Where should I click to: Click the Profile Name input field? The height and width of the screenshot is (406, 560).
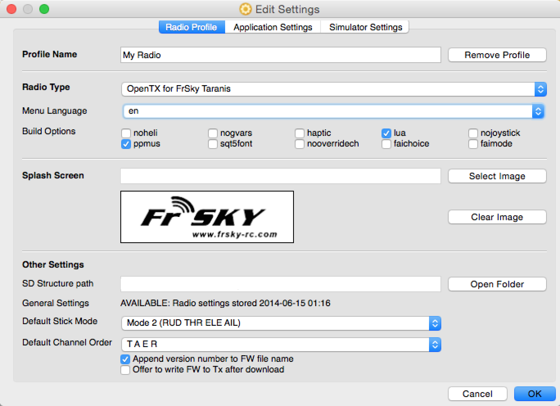[x=280, y=55]
